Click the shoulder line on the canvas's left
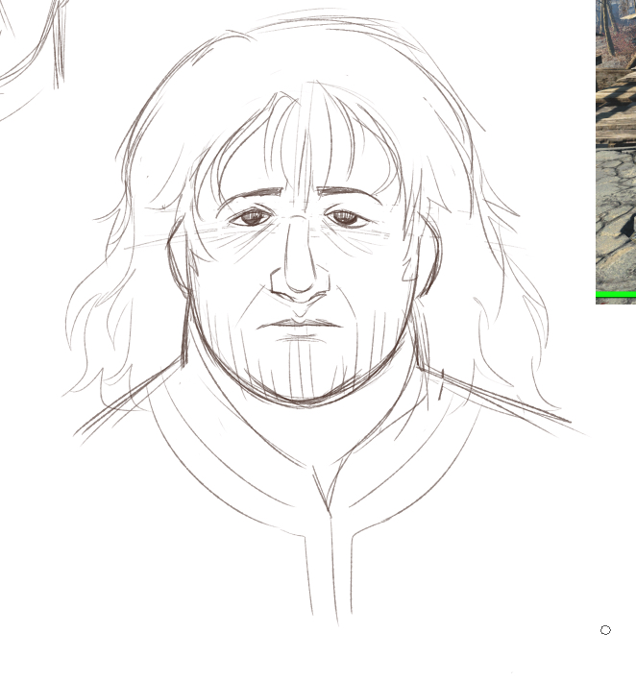Screen dimensions: 636x682 pyautogui.click(x=125, y=403)
